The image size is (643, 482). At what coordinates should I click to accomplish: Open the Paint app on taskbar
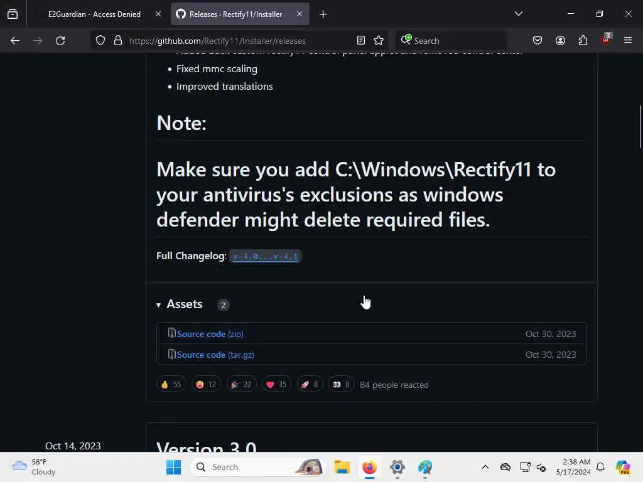tap(425, 467)
